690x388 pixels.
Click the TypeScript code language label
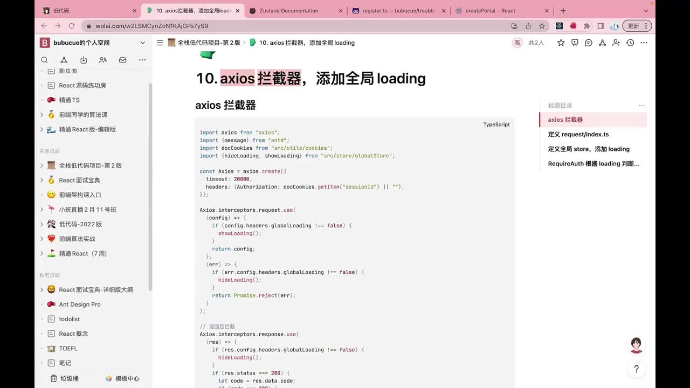496,124
